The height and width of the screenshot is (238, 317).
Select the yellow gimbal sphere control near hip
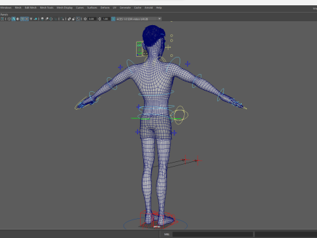179,115
